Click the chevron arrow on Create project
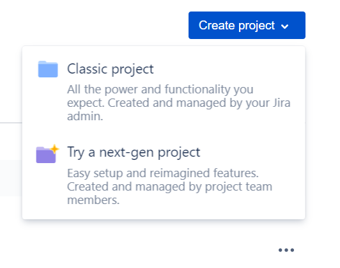The height and width of the screenshot is (268, 340). (284, 26)
